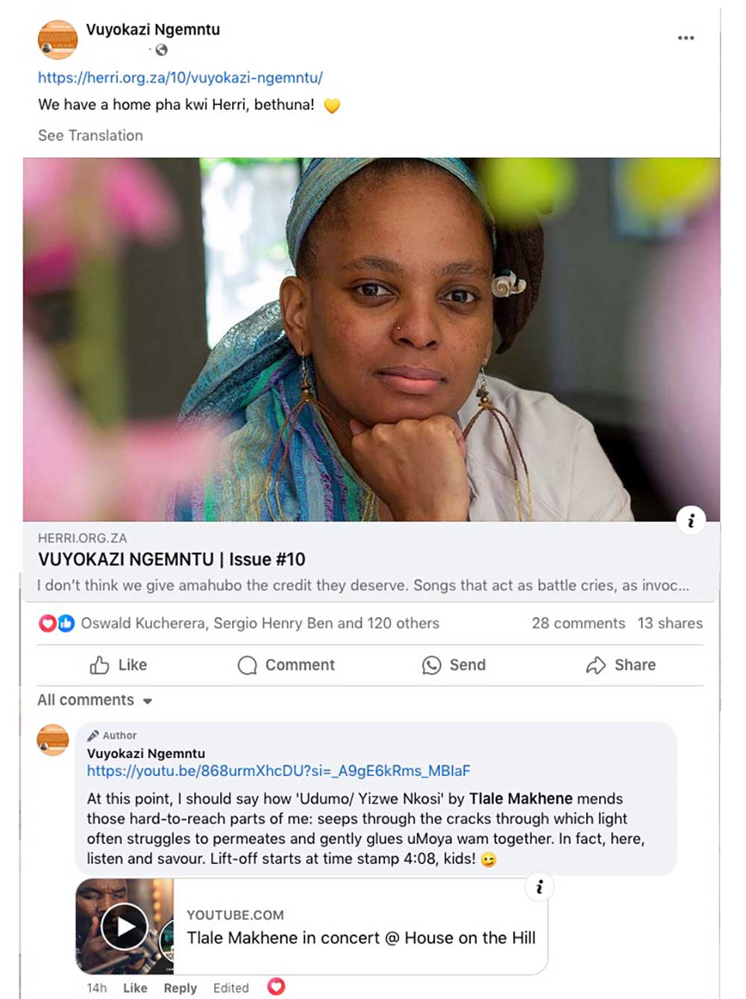
Task: Open the herri.org.za link in the post
Action: [181, 78]
